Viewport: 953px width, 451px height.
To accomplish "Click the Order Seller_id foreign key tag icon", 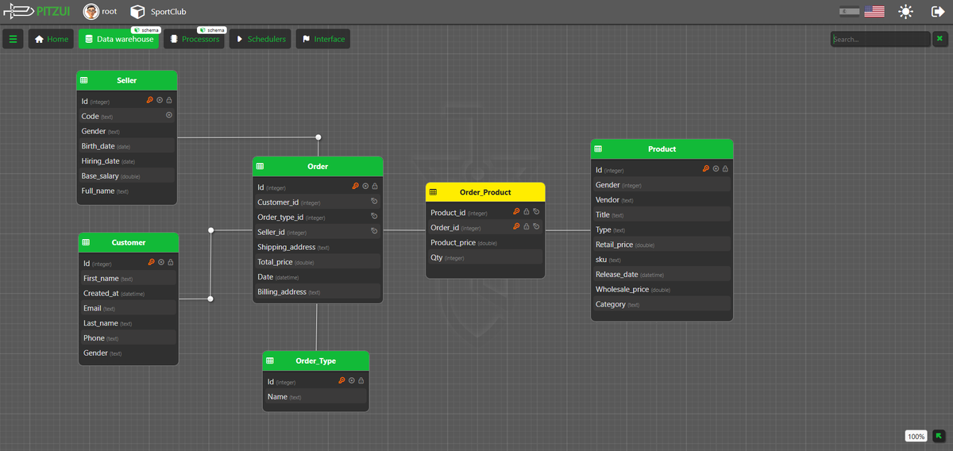I will [x=374, y=231].
